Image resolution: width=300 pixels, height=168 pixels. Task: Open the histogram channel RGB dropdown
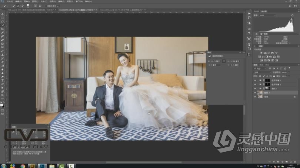tap(268, 15)
